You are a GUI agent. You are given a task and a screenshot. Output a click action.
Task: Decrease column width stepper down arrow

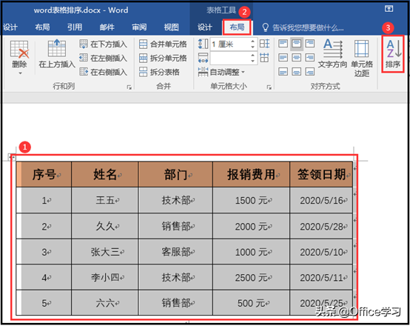252,61
